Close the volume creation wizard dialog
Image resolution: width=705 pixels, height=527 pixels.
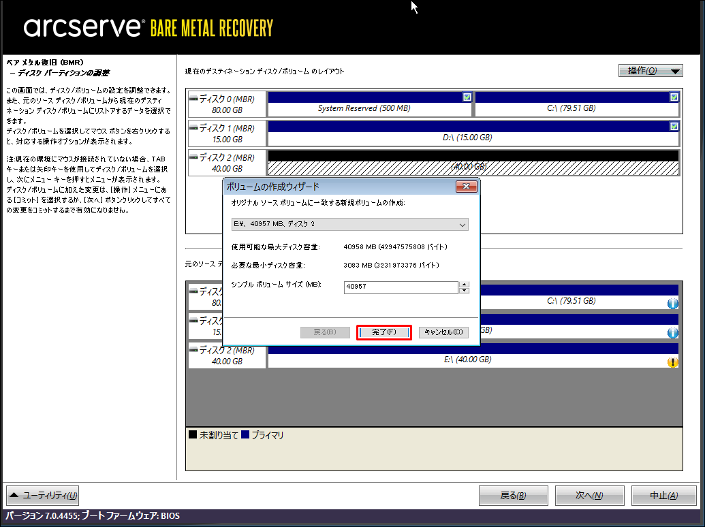(466, 187)
